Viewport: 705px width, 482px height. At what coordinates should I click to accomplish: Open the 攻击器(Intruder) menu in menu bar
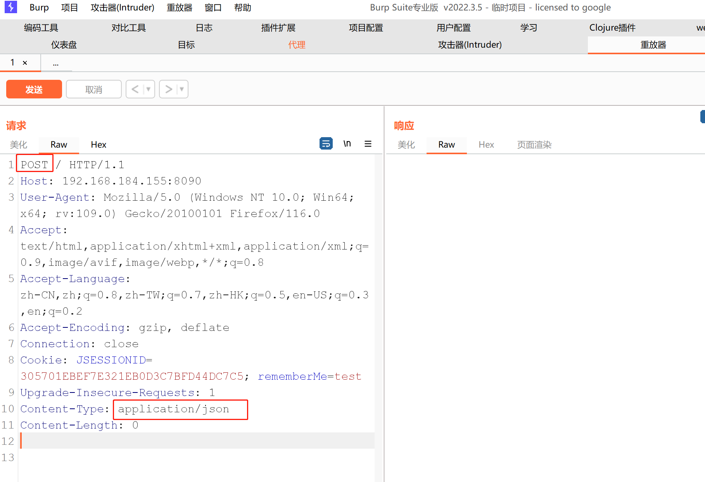pos(123,7)
